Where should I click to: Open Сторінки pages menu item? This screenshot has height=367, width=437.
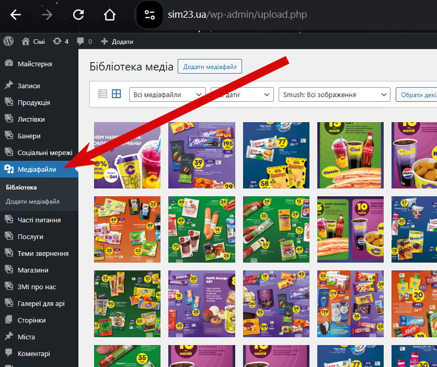pos(31,320)
